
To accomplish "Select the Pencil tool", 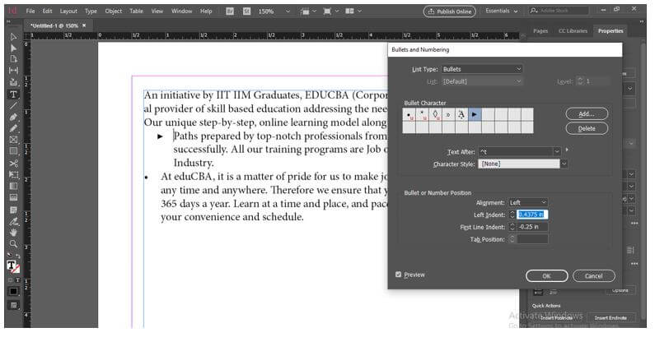I will (x=13, y=128).
